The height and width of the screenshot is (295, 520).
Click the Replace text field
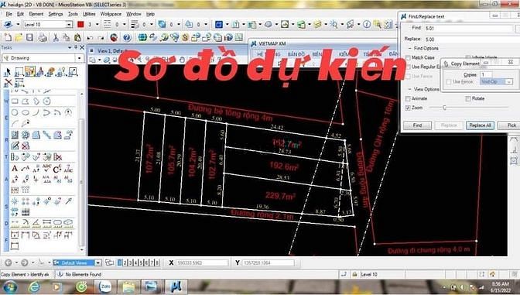(472, 39)
